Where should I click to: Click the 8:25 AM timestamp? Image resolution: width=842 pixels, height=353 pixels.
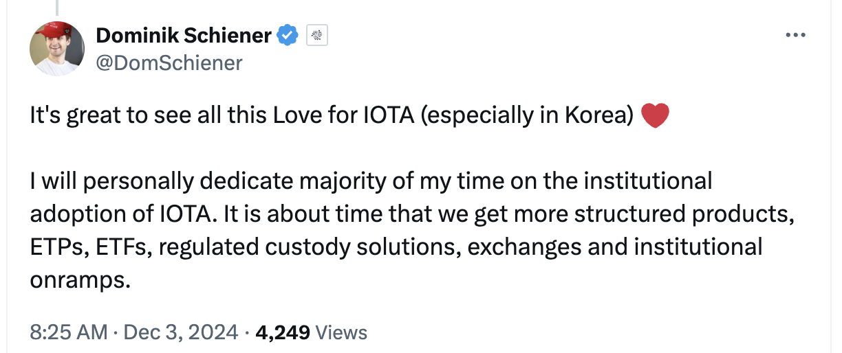(69, 332)
